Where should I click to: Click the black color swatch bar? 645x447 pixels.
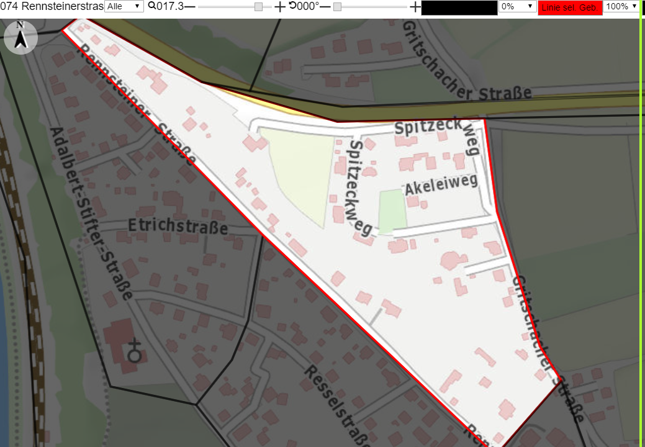coord(459,8)
